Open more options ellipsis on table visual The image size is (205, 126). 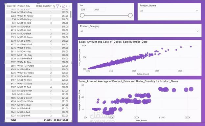tap(69, 6)
